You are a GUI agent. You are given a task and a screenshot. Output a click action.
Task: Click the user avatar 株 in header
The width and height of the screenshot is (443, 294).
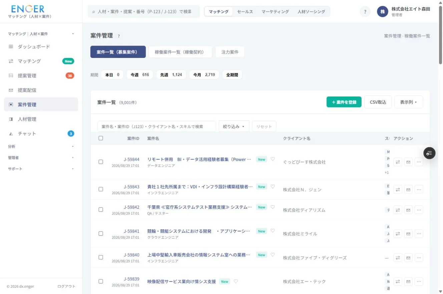383,12
